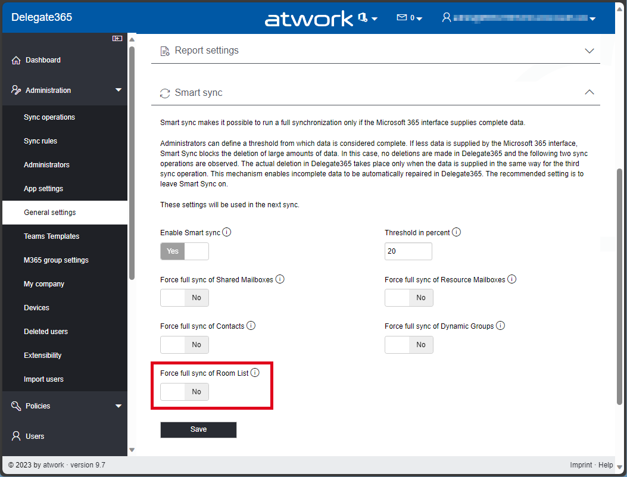Toggle Force full sync of Resource Mailboxes
Image resolution: width=627 pixels, height=477 pixels.
pyautogui.click(x=408, y=298)
